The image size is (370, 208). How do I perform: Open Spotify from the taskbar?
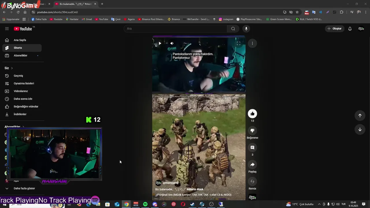[145, 204]
